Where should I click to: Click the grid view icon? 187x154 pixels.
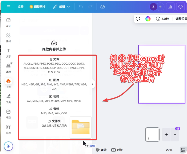click(183, 150)
